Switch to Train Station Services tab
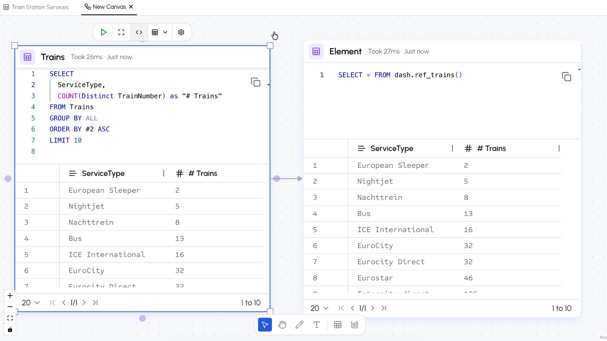607x341 pixels. tap(36, 7)
